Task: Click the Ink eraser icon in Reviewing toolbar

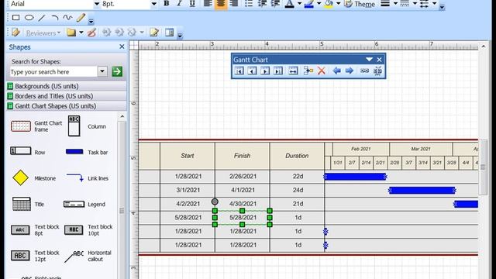Action: (x=91, y=33)
